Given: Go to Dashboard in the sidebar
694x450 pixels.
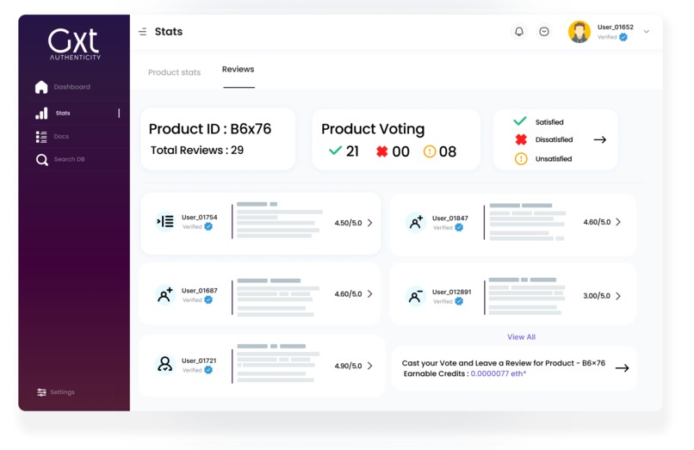Looking at the screenshot, I should pos(71,87).
